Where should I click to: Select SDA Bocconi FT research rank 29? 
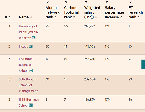[130, 79]
